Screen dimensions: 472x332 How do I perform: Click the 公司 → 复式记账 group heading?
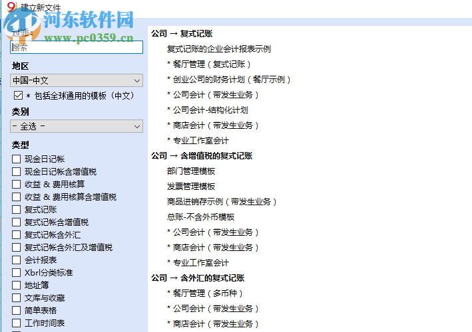pos(182,34)
